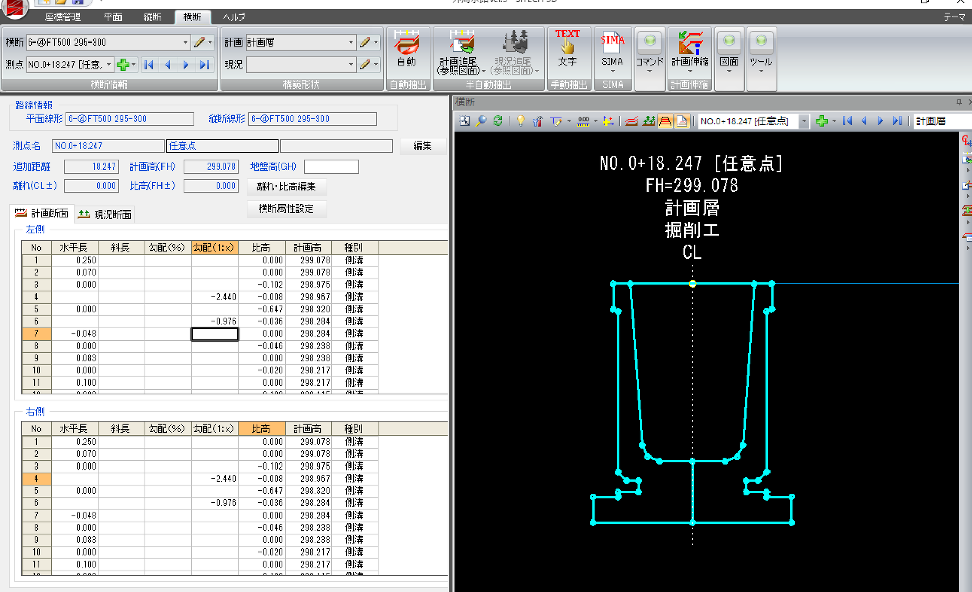Click the 計画高(FH) field 299.078

(211, 166)
